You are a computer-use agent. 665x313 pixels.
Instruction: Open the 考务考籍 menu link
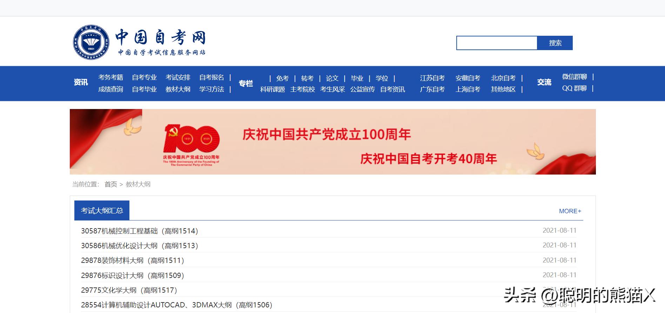110,77
